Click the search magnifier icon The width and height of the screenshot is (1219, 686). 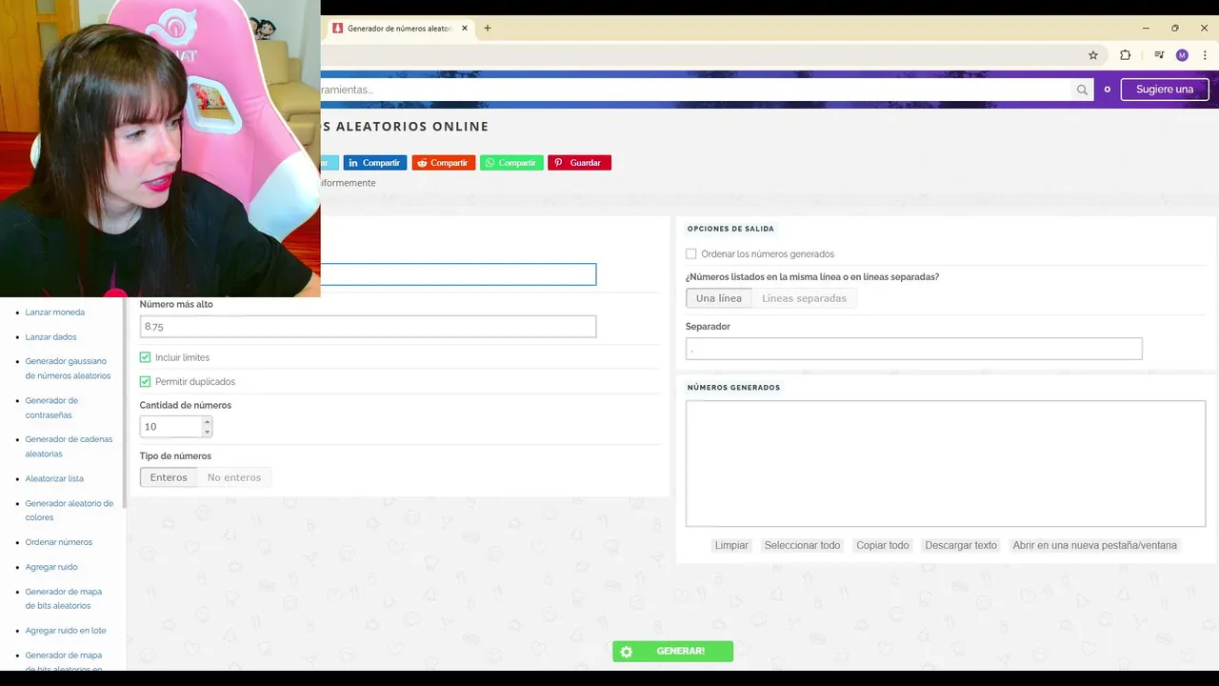coord(1082,90)
